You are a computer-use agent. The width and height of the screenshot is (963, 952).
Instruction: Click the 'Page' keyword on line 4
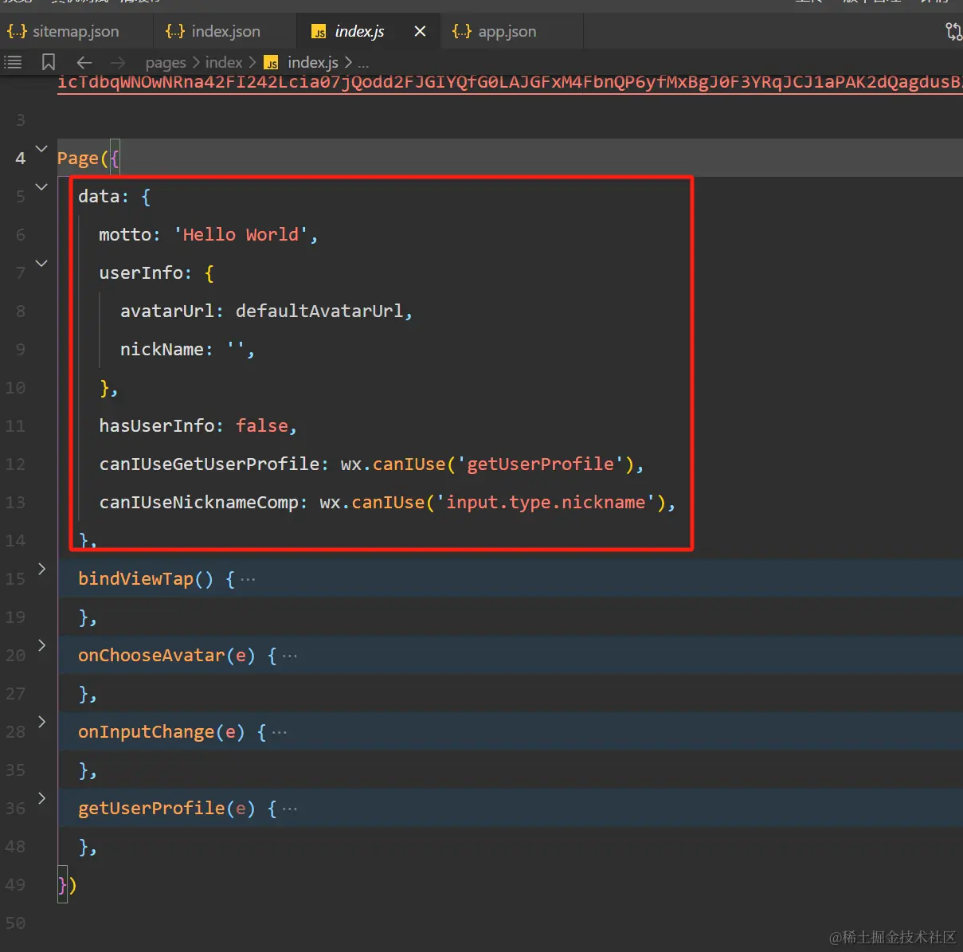(78, 158)
